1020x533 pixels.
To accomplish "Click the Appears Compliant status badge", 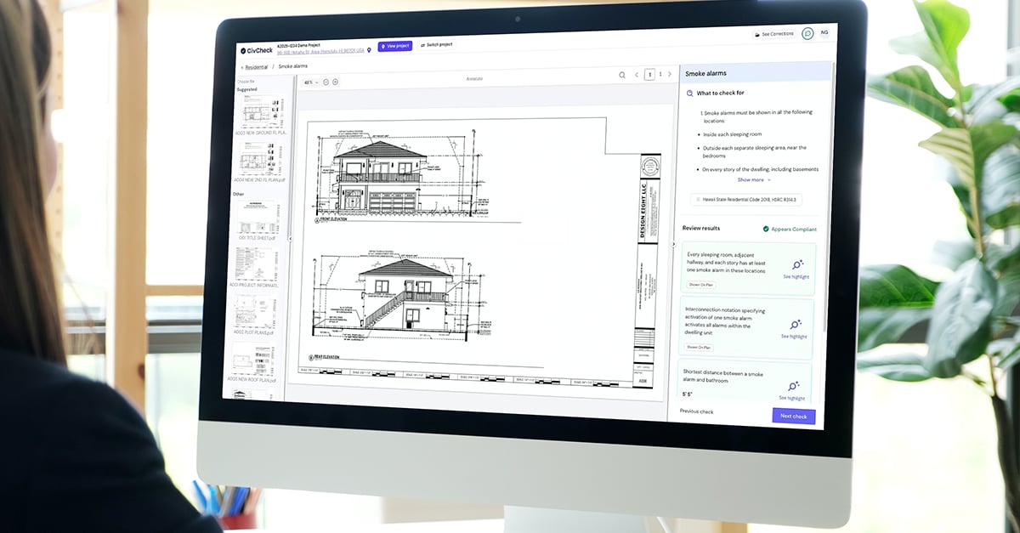I will (x=790, y=229).
